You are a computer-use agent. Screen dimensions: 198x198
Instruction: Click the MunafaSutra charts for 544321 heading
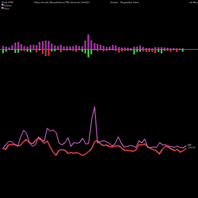pyautogui.click(x=62, y=2)
